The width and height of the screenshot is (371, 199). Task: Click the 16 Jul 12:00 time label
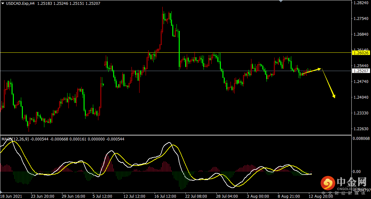click(x=165, y=196)
